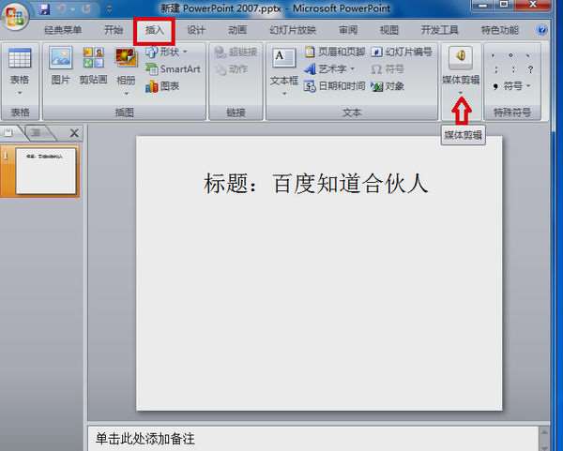Insert a text box with 文本框 icon
This screenshot has height=451, width=563.
pyautogui.click(x=284, y=58)
